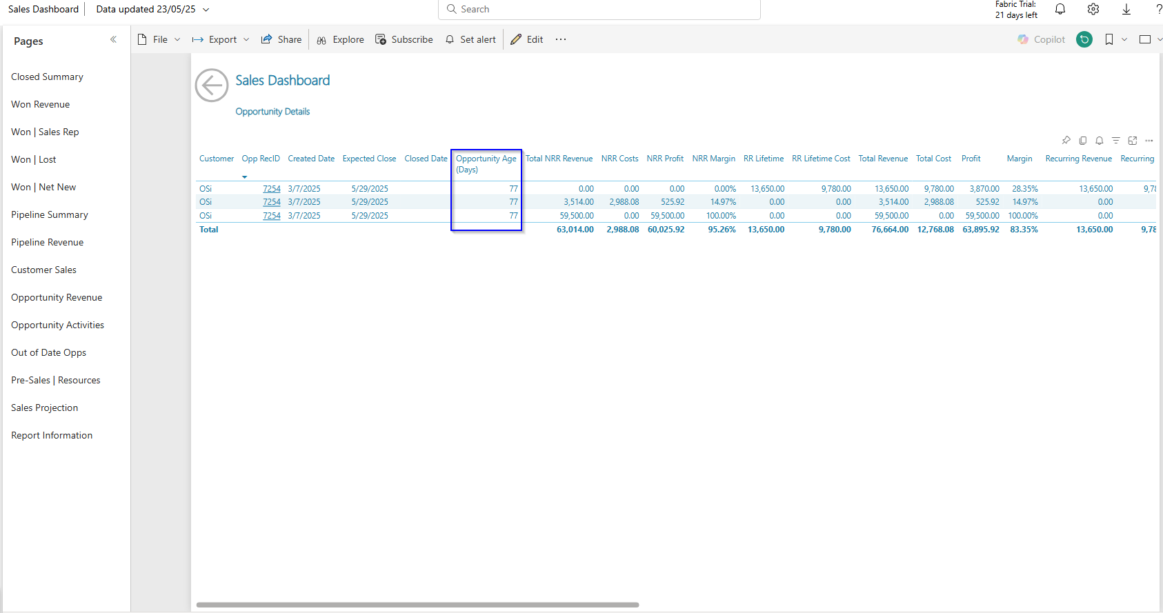Select the 83.35% total margin cell

point(1024,230)
